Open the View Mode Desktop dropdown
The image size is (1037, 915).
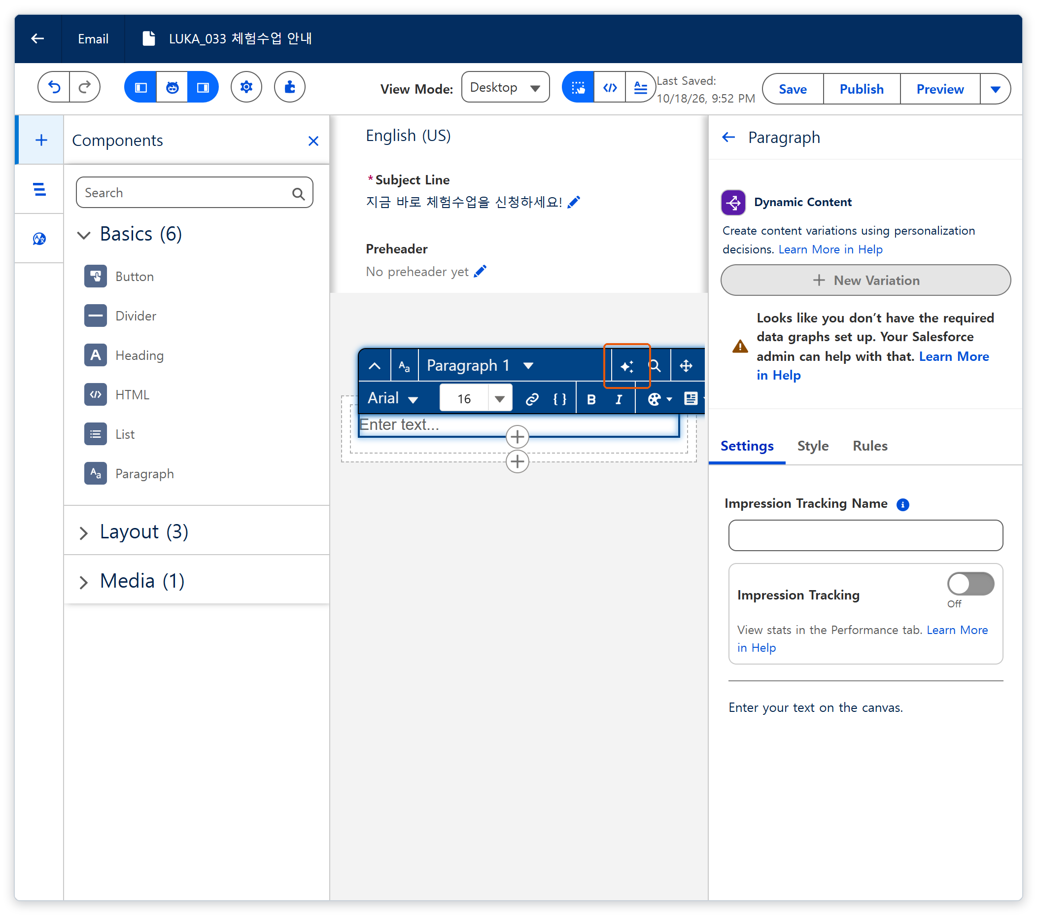point(505,87)
